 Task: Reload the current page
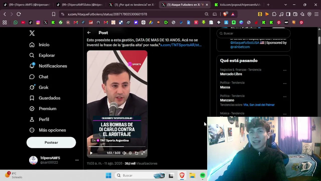19,14
